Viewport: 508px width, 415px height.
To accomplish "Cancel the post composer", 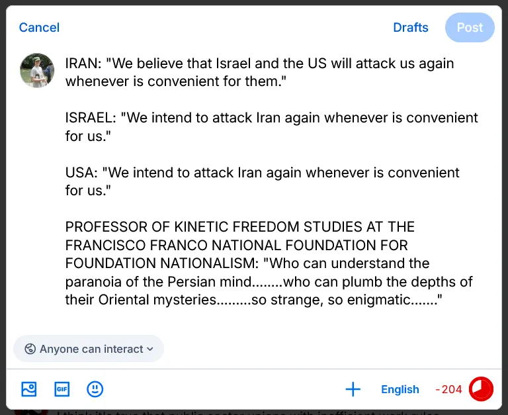I will coord(39,27).
